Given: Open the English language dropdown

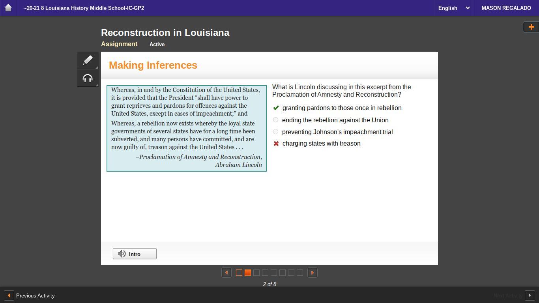Looking at the screenshot, I should (453, 8).
